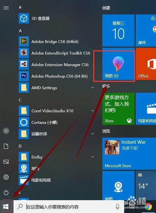The width and height of the screenshot is (156, 213).
Task: Open the hamburger menu at top left
Action: click(6, 8)
